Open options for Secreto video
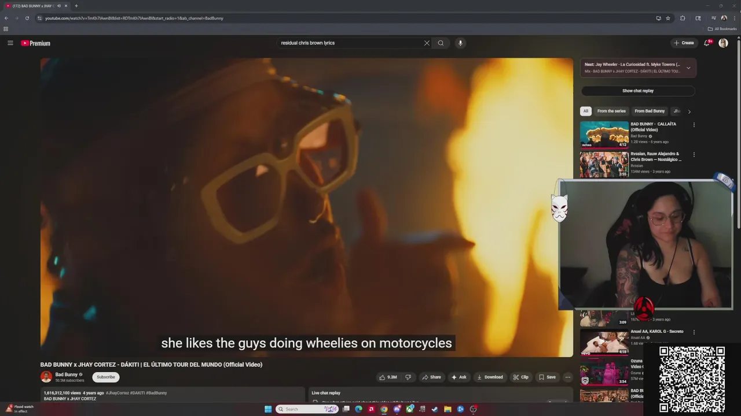 [x=694, y=332]
